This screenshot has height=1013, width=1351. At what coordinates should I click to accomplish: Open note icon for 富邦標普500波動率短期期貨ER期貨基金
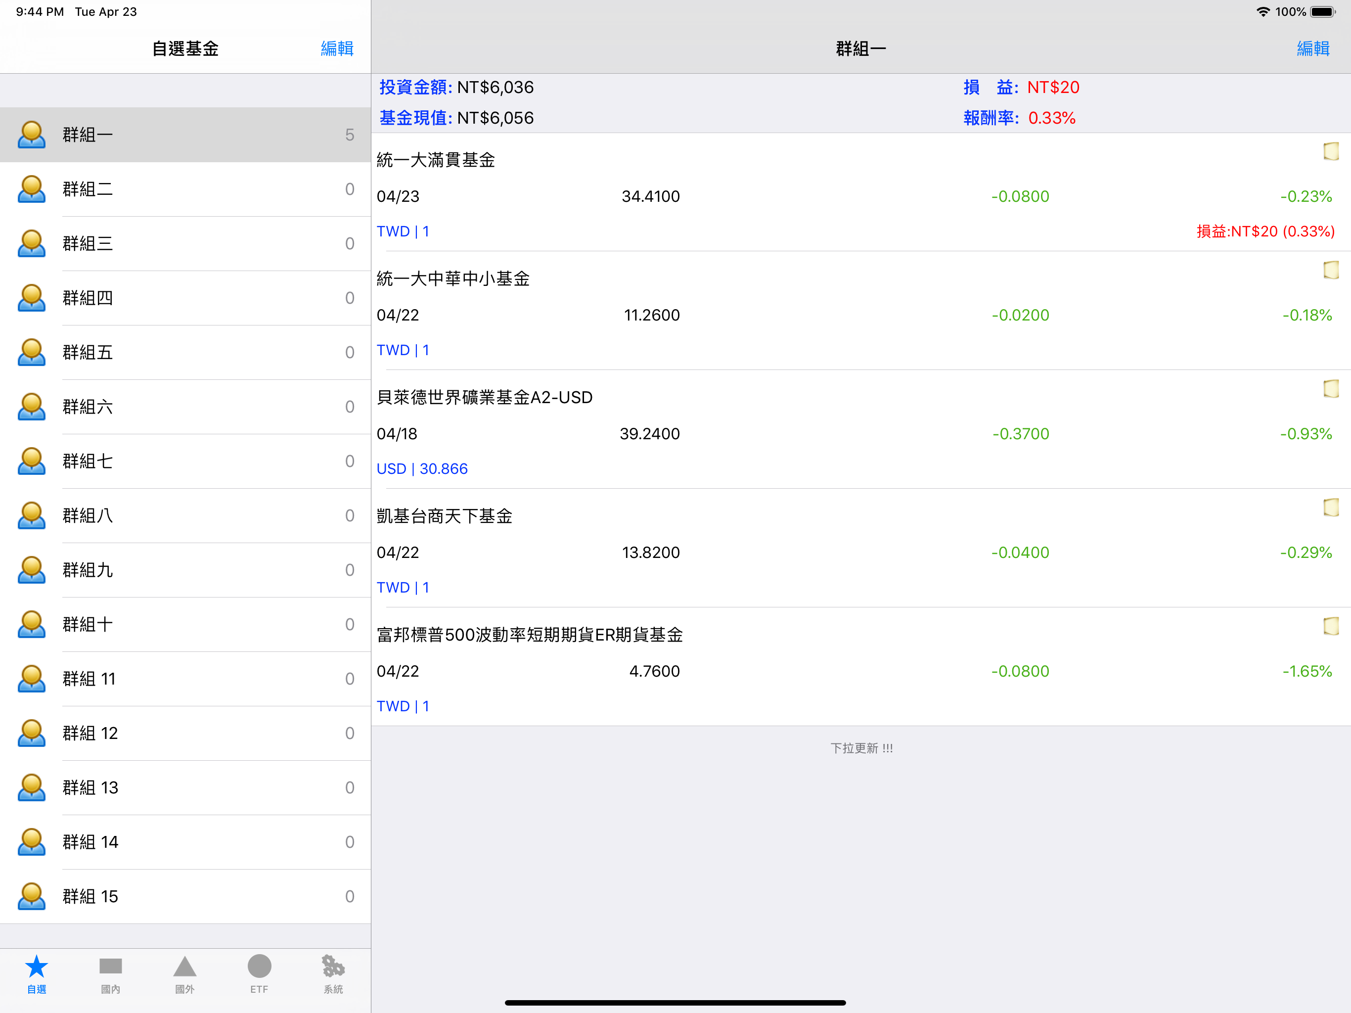click(1331, 625)
